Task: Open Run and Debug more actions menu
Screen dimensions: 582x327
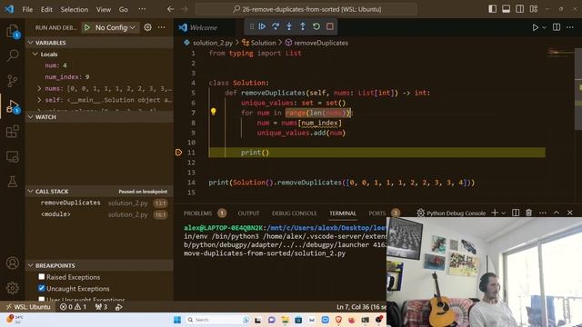Action: click(x=161, y=27)
